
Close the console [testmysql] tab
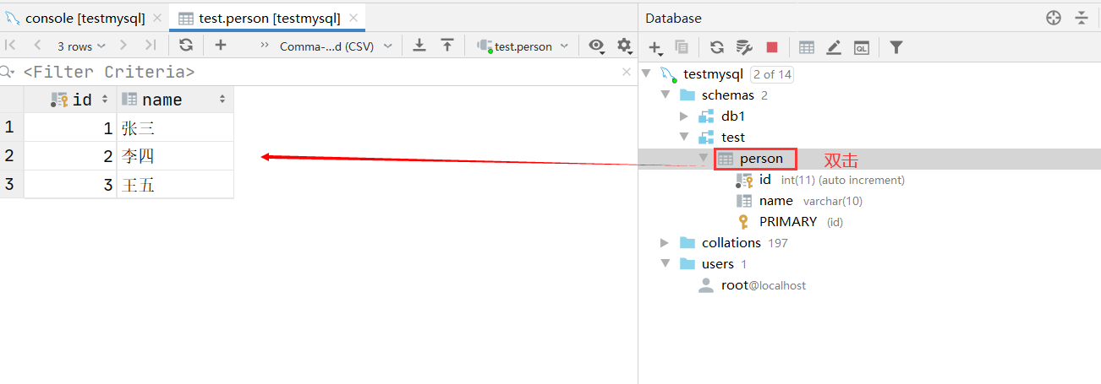point(157,18)
